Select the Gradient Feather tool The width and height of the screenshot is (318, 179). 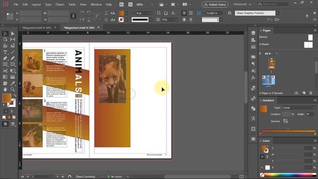[x=12, y=77]
